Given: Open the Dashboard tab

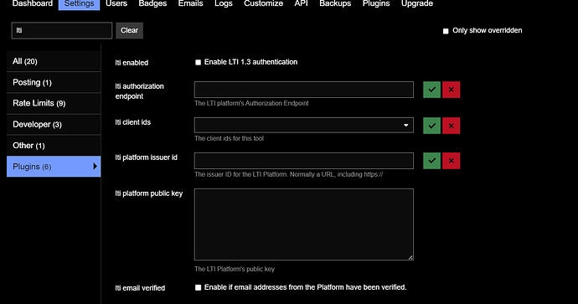Looking at the screenshot, I should point(33,3).
